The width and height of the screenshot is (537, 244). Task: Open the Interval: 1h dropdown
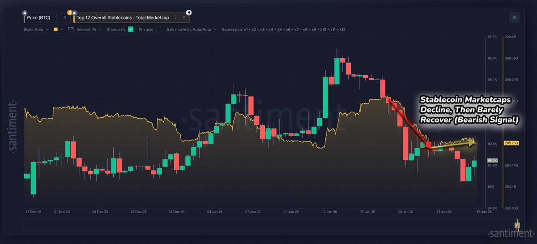click(x=88, y=30)
